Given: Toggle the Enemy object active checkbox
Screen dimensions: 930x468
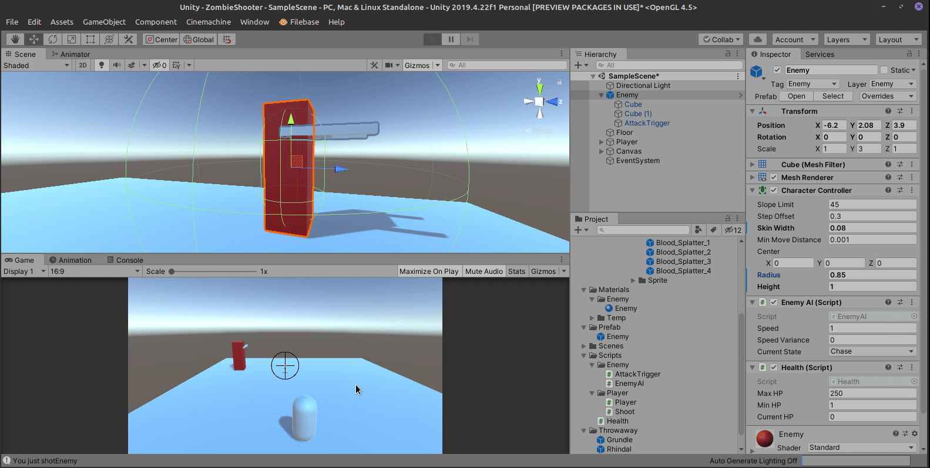Looking at the screenshot, I should tap(777, 70).
